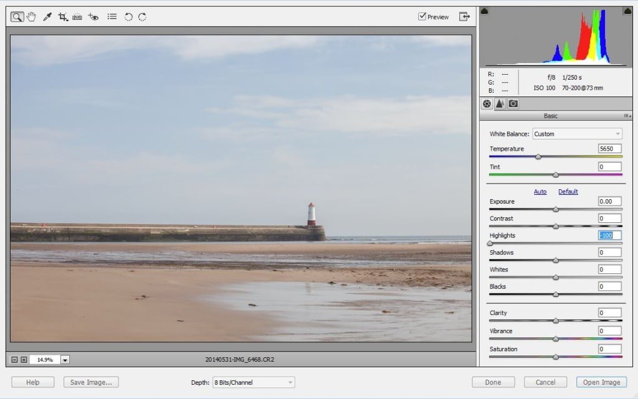Toggle full screen mode icon
638x399 pixels.
(x=464, y=16)
